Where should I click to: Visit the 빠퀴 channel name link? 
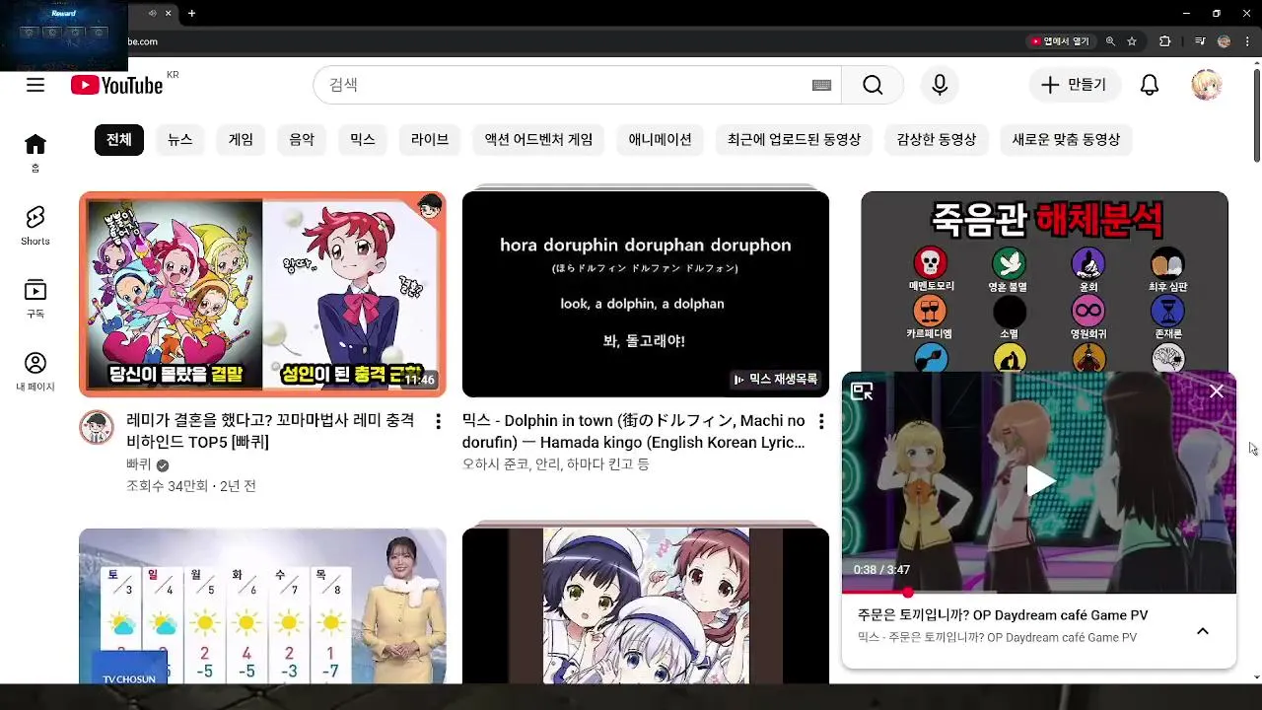click(139, 464)
